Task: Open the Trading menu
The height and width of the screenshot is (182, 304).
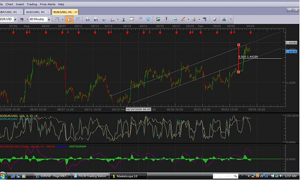Action: (x=32, y=4)
